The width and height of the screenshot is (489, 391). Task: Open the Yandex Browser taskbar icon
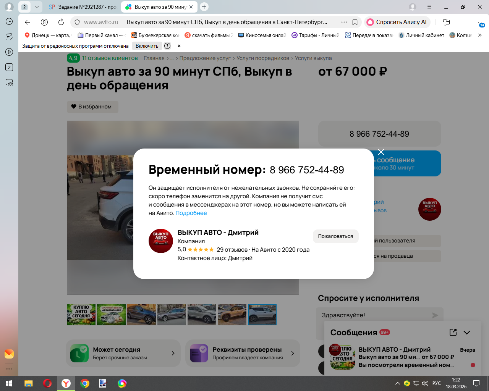[66, 383]
